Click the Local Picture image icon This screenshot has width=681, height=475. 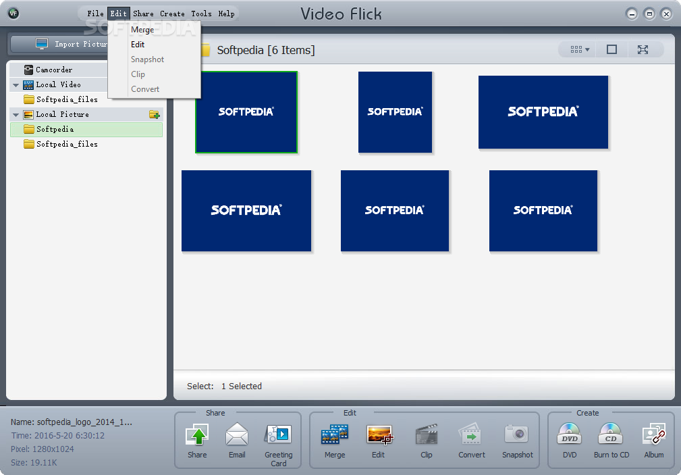point(28,114)
